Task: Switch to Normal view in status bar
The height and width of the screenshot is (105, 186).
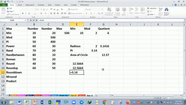Action: point(155,98)
